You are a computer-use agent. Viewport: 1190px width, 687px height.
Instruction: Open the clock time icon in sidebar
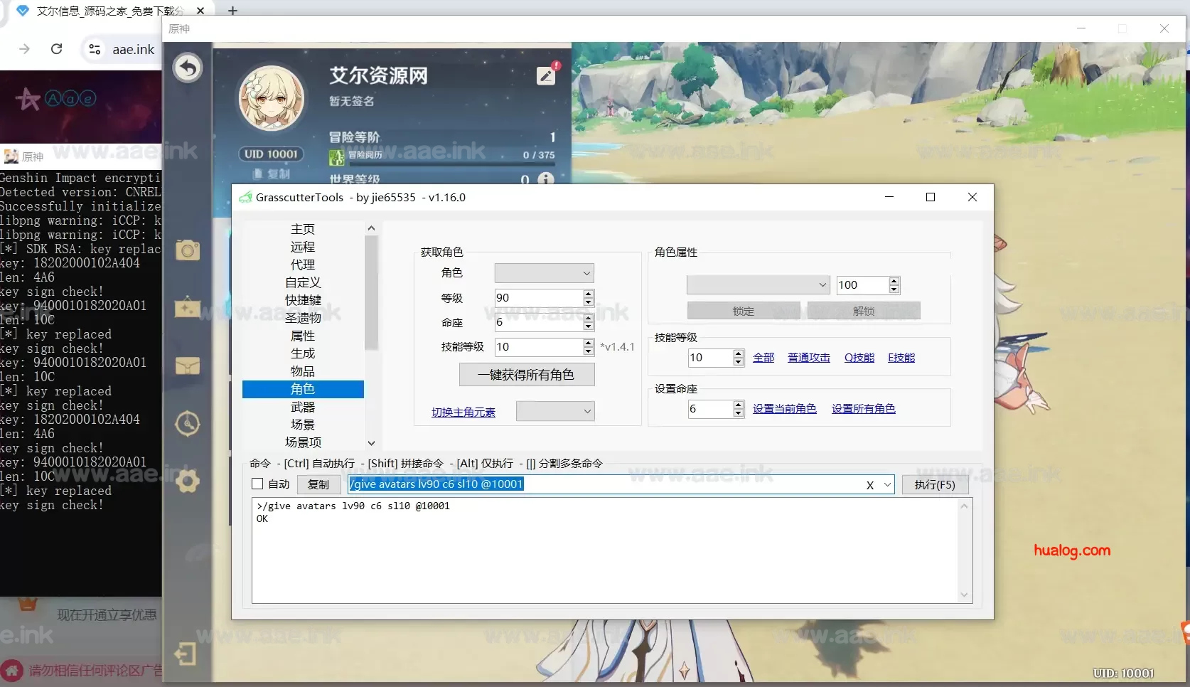188,424
